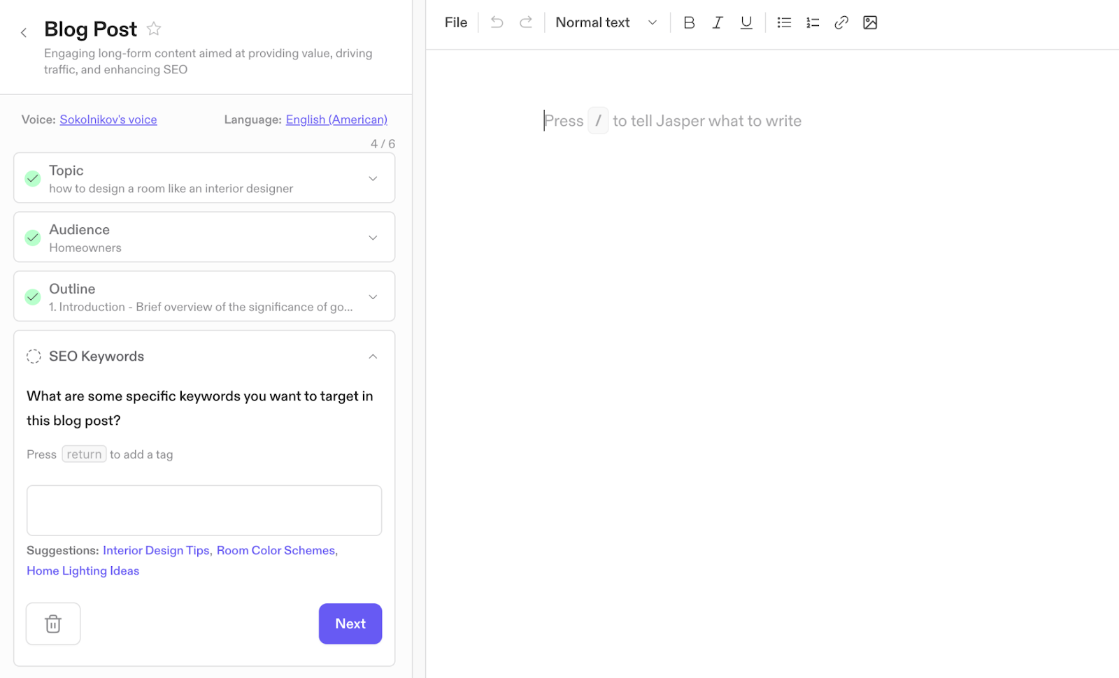Viewport: 1119px width, 678px height.
Task: Click the green checkmark beside Audience
Action: [32, 238]
